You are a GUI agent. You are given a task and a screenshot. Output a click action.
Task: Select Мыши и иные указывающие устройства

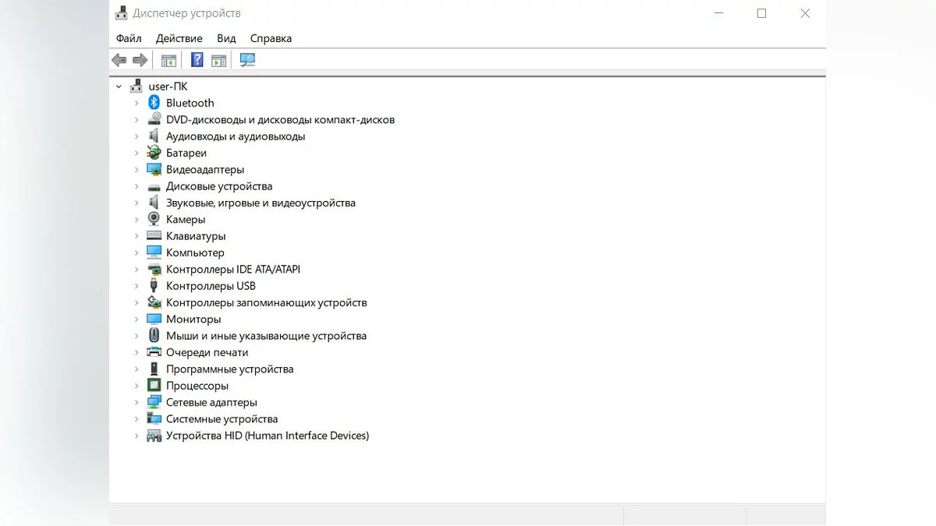click(266, 336)
